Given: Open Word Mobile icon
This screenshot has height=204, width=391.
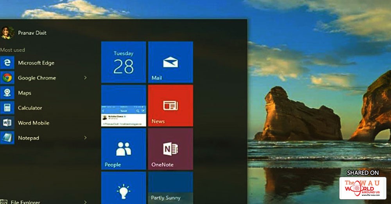Looking at the screenshot, I should [7, 123].
